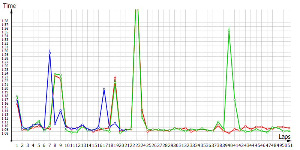Click the green data point at lap 38
The width and height of the screenshot is (300, 150).
218,122
